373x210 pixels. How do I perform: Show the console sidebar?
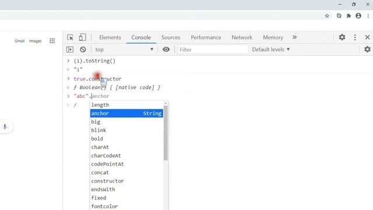point(70,50)
